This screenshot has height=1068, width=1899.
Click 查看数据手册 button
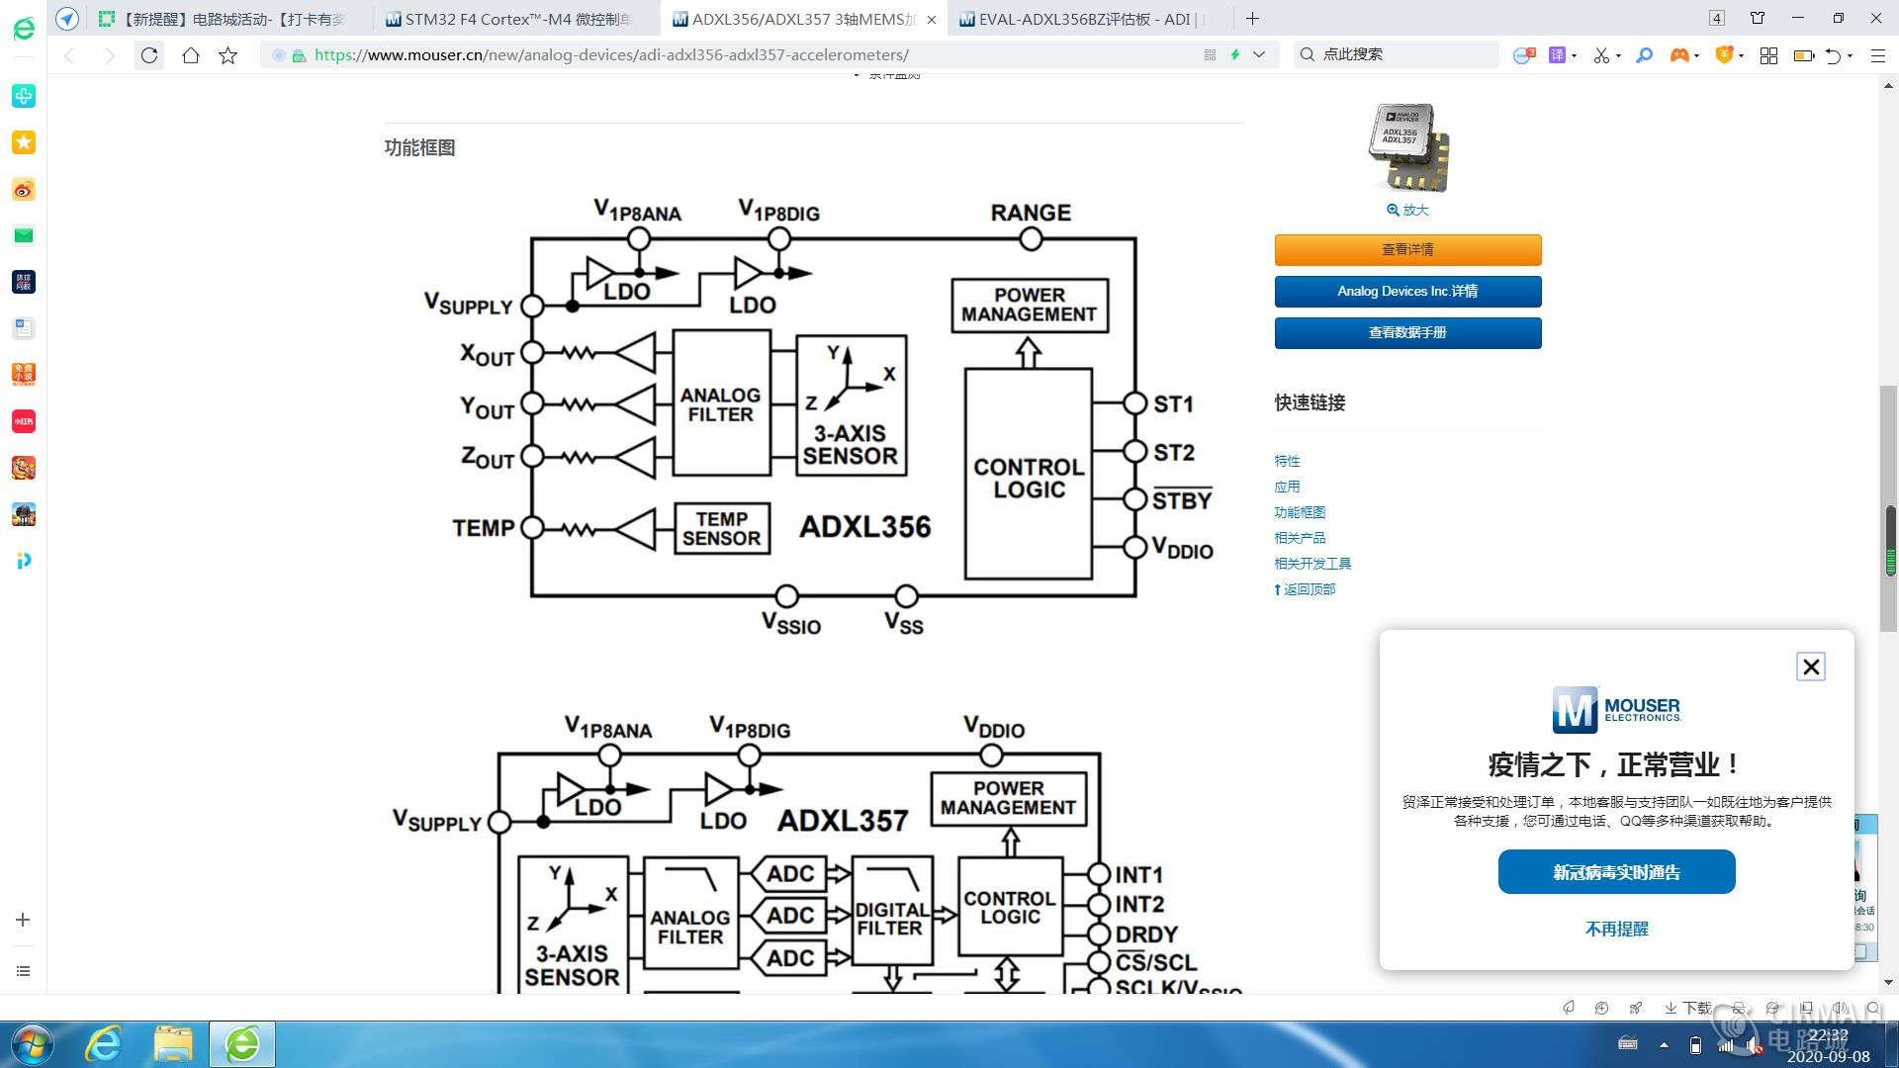click(1407, 333)
